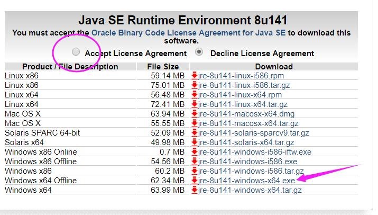378x215 pixels.
Task: Open the jre-8u141-windows-i586.tar.gz link
Action: pos(251,171)
